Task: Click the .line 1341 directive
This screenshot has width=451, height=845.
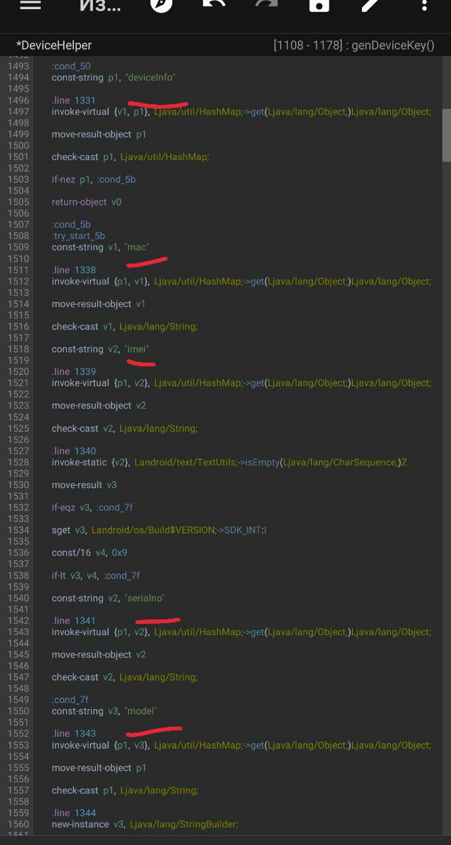Action: (74, 621)
